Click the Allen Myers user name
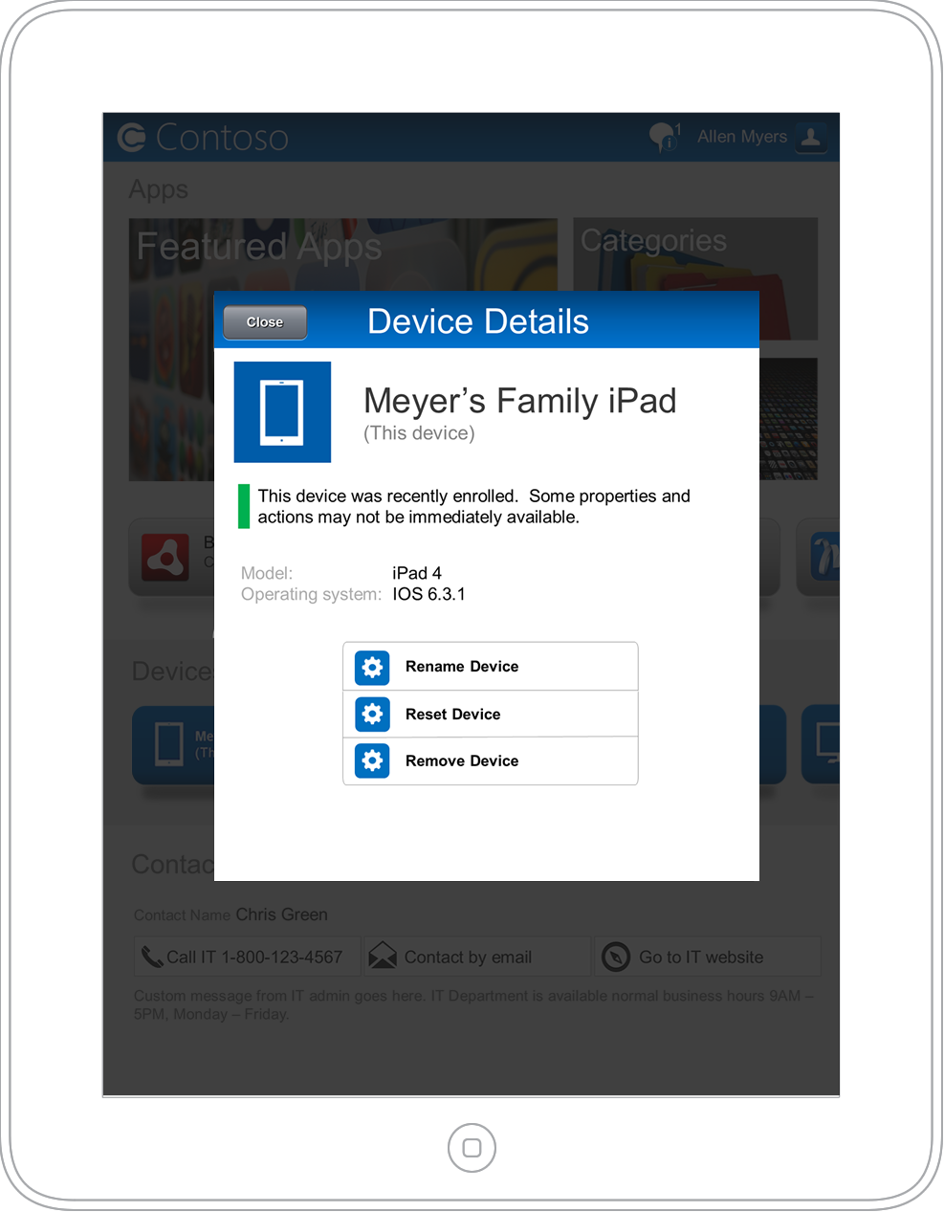 (x=742, y=137)
